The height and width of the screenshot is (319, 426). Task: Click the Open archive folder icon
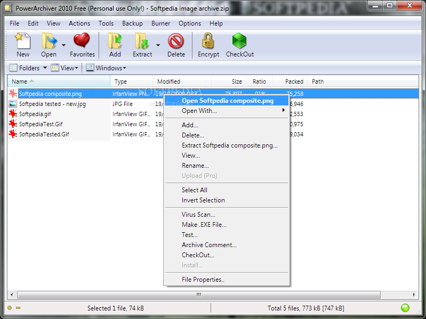point(49,41)
